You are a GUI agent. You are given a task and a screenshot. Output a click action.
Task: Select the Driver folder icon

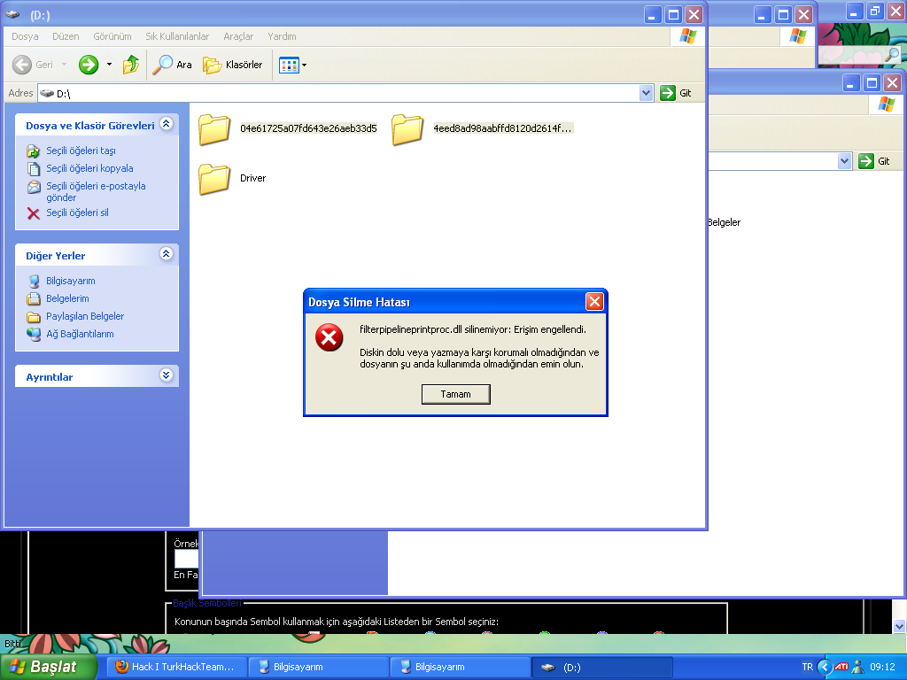pyautogui.click(x=214, y=179)
